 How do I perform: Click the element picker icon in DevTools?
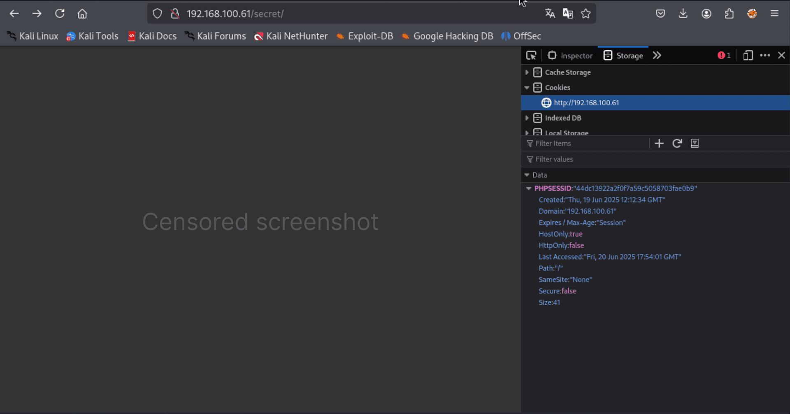pos(531,56)
